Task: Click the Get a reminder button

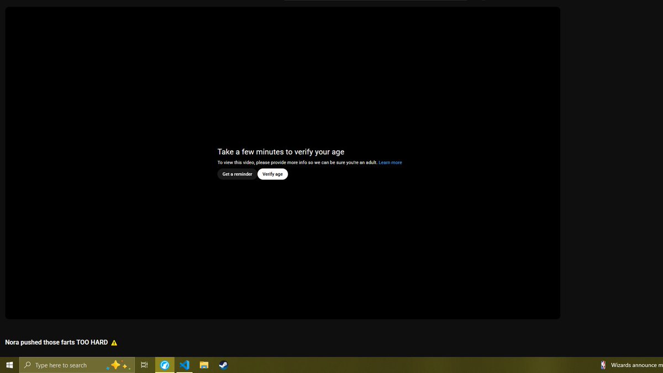Action: click(x=237, y=174)
